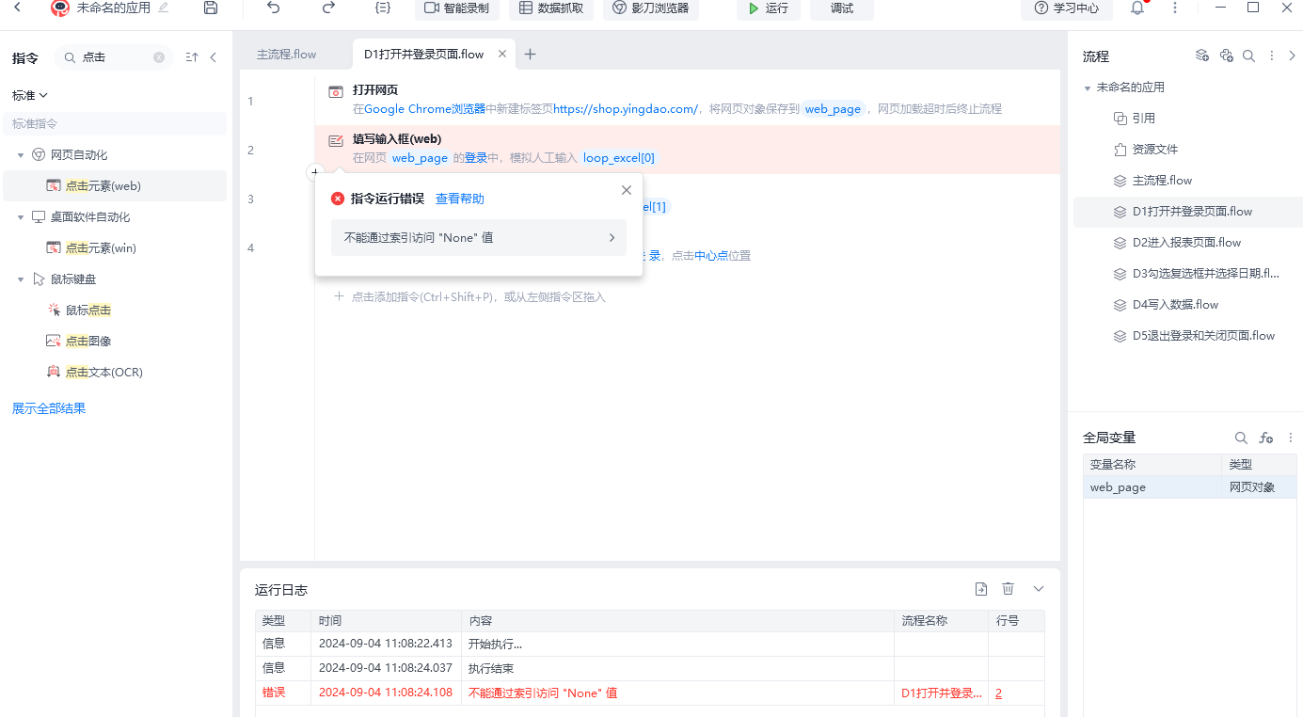Collapse the 运行日志 panel chevron
This screenshot has height=717, width=1303.
click(1039, 589)
